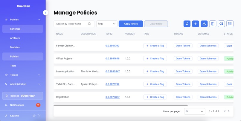241x121 pixels.
Task: Click the Clear filters button
Action: 156,24
